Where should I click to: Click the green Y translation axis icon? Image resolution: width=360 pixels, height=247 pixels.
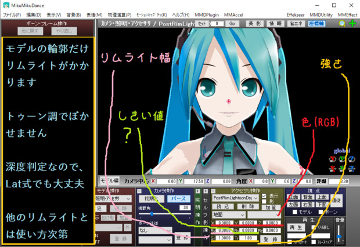[x=342, y=169]
